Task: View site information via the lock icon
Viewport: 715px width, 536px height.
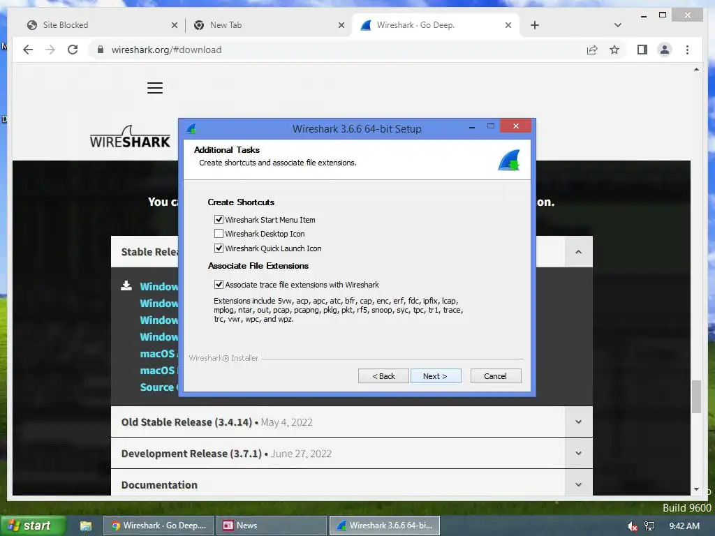Action: [101, 50]
